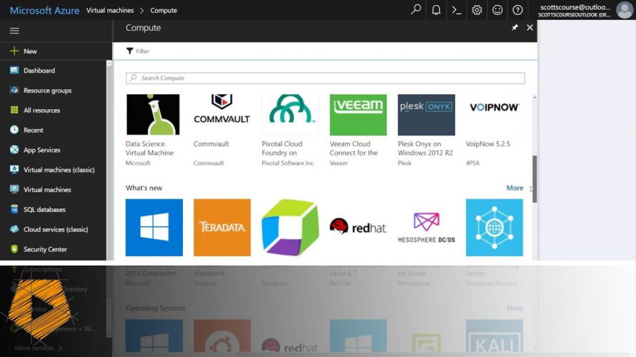Go to Virtual machines breadcrumb
This screenshot has height=357, width=636.
(x=110, y=11)
